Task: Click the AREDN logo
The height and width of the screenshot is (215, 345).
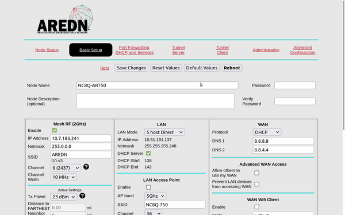Action: click(65, 19)
